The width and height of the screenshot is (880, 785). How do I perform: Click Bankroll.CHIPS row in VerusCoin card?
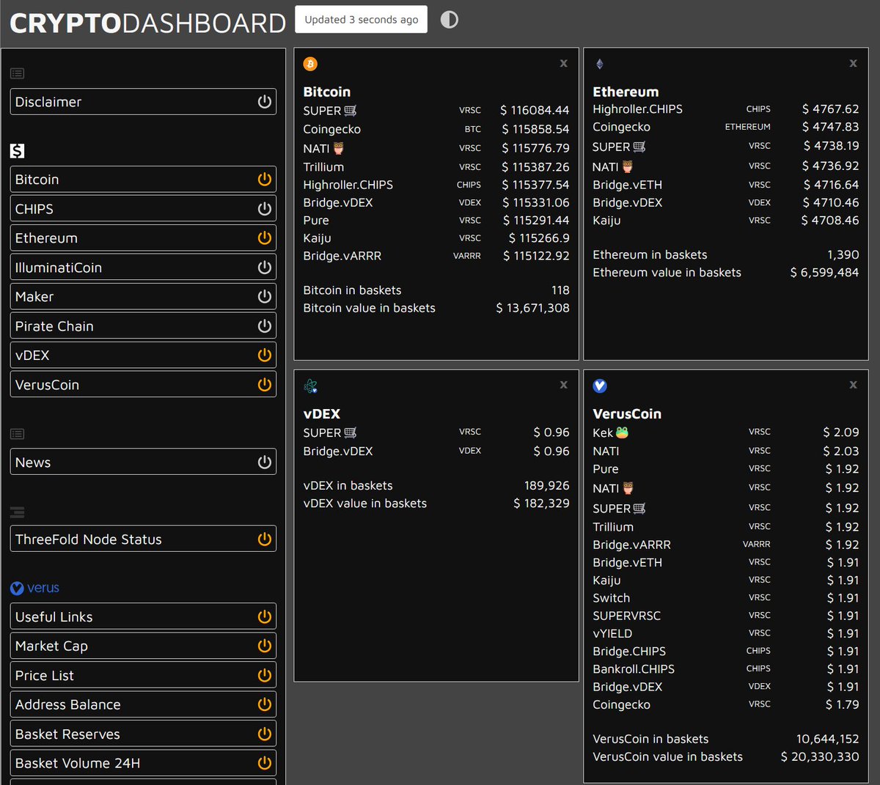(726, 669)
